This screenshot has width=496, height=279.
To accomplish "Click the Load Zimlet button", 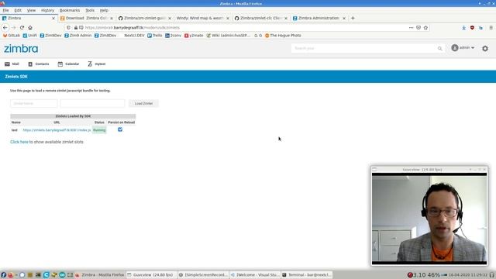I will coord(143,103).
